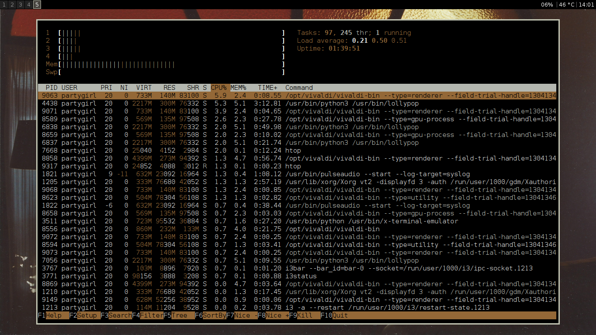Click F1 Help in the function bar
This screenshot has height=335, width=596.
click(x=53, y=315)
